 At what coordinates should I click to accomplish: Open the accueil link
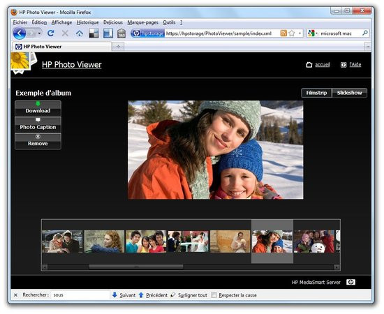[x=323, y=65]
